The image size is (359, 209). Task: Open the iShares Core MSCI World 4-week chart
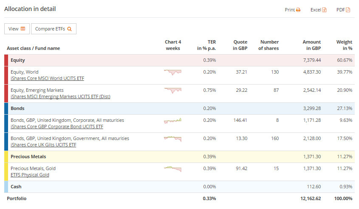coord(172,72)
